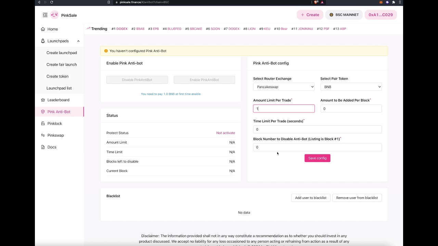438x246 pixels.
Task: Click the warning icon in the yellow alert
Action: click(106, 51)
